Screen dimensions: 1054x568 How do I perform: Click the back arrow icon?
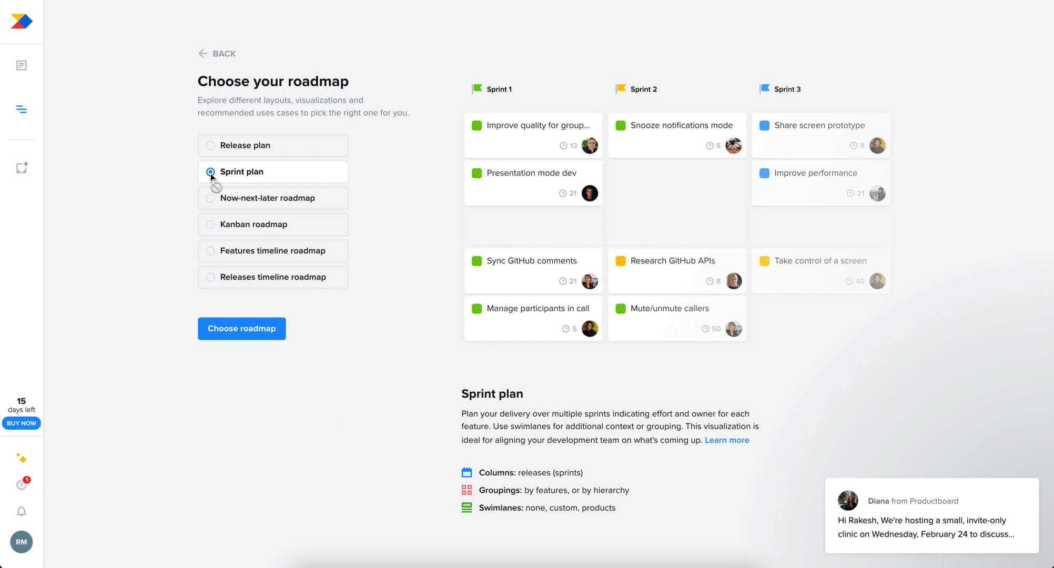(204, 53)
